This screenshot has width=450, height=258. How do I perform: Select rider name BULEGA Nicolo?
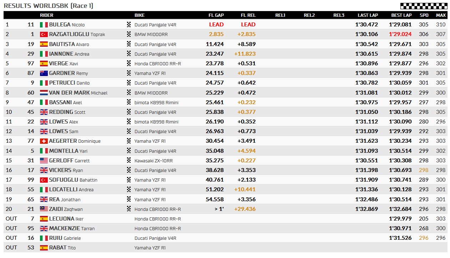pos(67,25)
